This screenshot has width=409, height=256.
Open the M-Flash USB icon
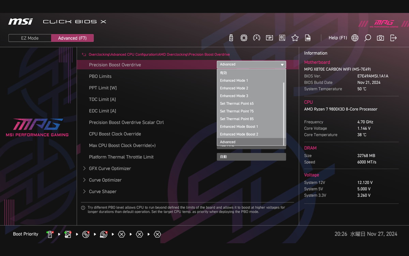coord(231,38)
